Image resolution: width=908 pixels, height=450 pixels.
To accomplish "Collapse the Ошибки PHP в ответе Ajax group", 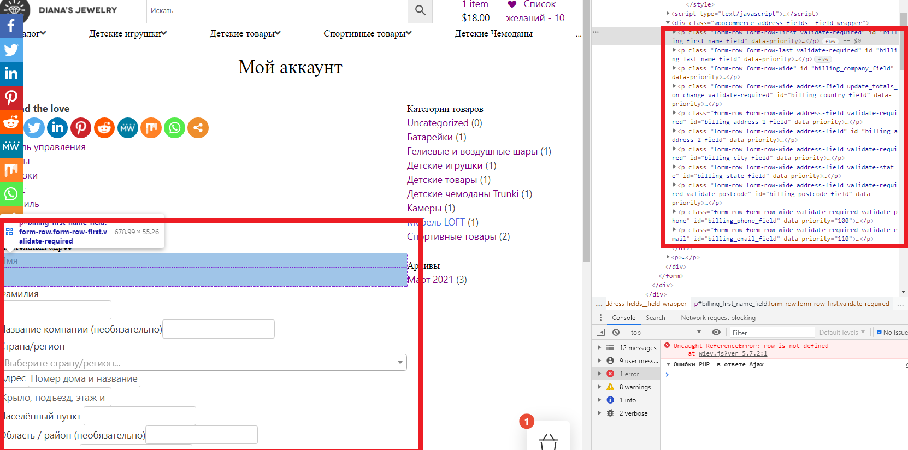I will tap(668, 364).
